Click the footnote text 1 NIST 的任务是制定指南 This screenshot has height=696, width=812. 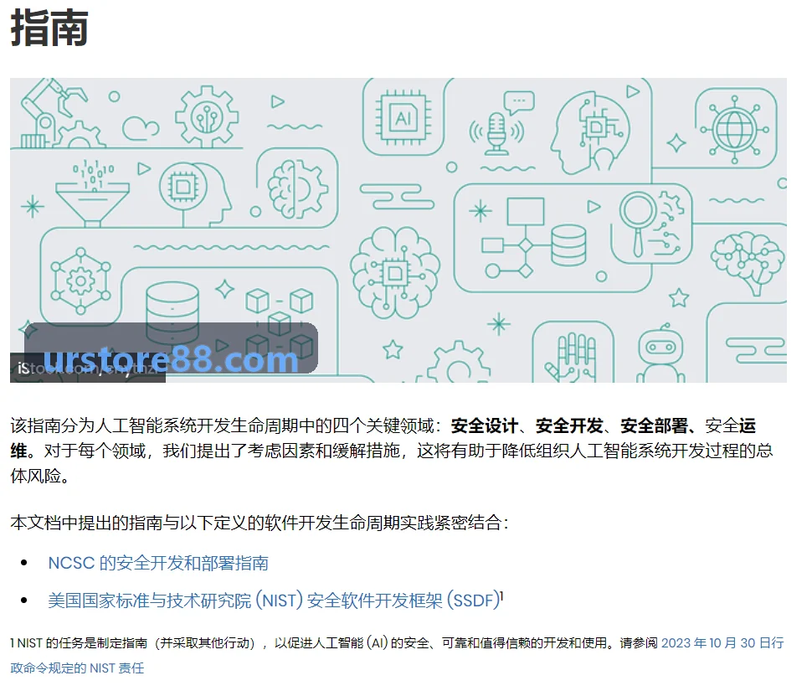coord(79,642)
